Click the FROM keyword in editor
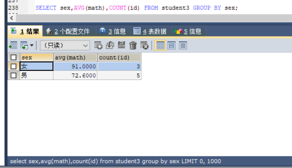 click(x=151, y=8)
